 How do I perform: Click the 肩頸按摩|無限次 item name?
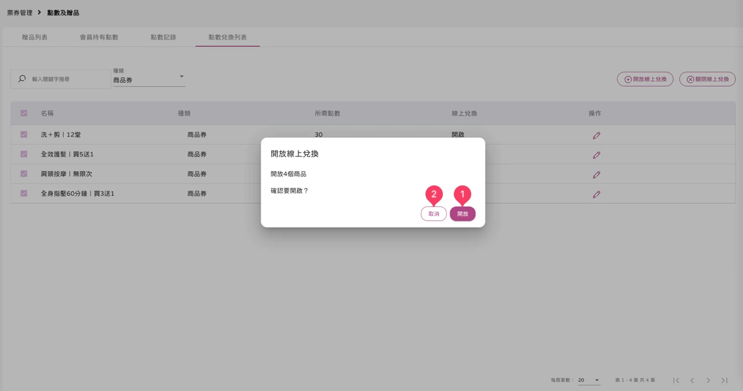click(x=66, y=174)
